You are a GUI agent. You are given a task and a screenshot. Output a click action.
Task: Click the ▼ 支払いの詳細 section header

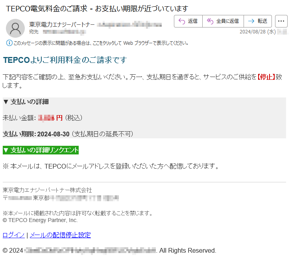[26, 102]
